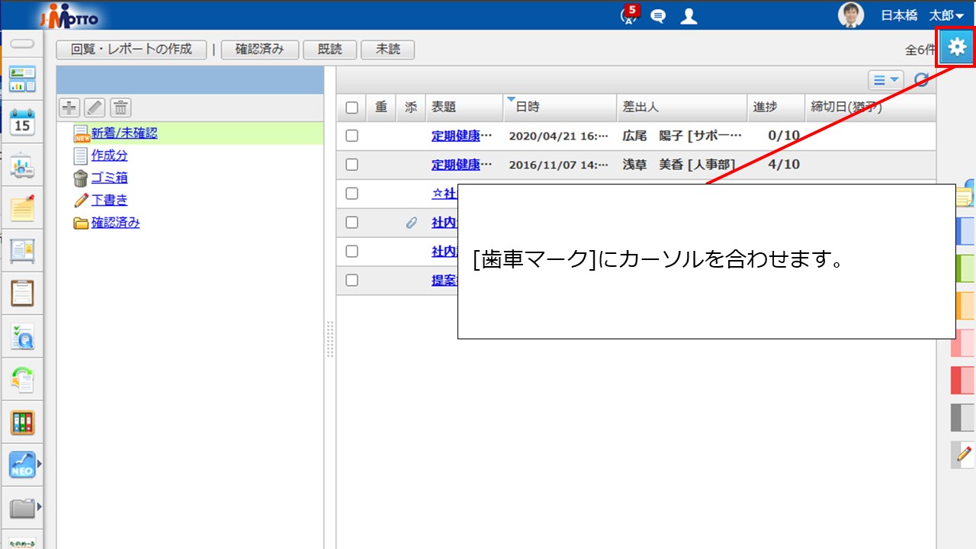This screenshot has height=549, width=976.
Task: Click the add folder plus icon
Action: pos(69,108)
